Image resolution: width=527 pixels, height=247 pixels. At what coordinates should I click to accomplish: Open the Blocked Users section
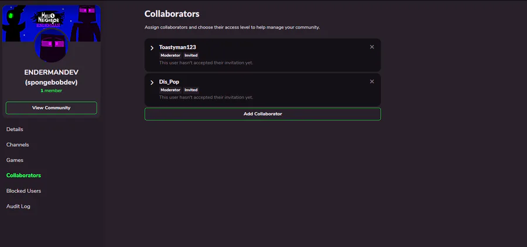(23, 191)
